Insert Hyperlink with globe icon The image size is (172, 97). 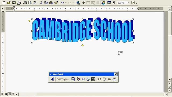point(78,3)
